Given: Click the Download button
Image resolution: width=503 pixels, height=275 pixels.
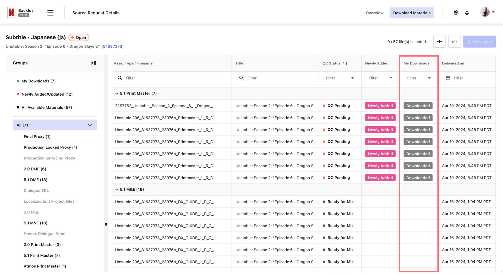Looking at the screenshot, I should (x=479, y=42).
